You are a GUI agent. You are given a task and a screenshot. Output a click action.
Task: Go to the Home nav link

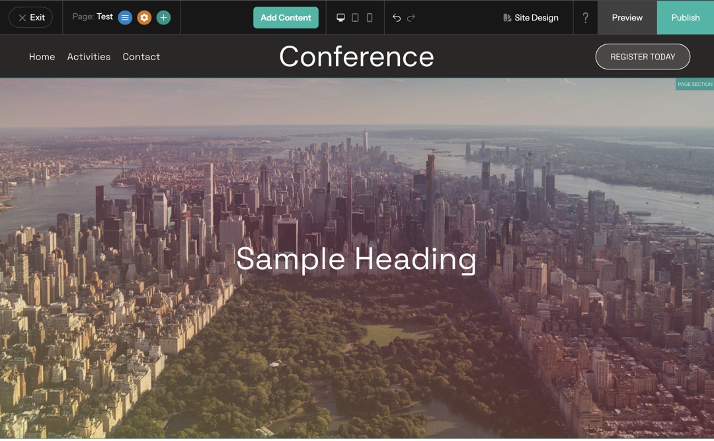pyautogui.click(x=42, y=57)
